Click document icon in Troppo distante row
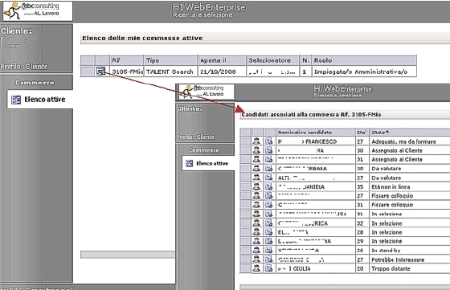 tap(268, 268)
